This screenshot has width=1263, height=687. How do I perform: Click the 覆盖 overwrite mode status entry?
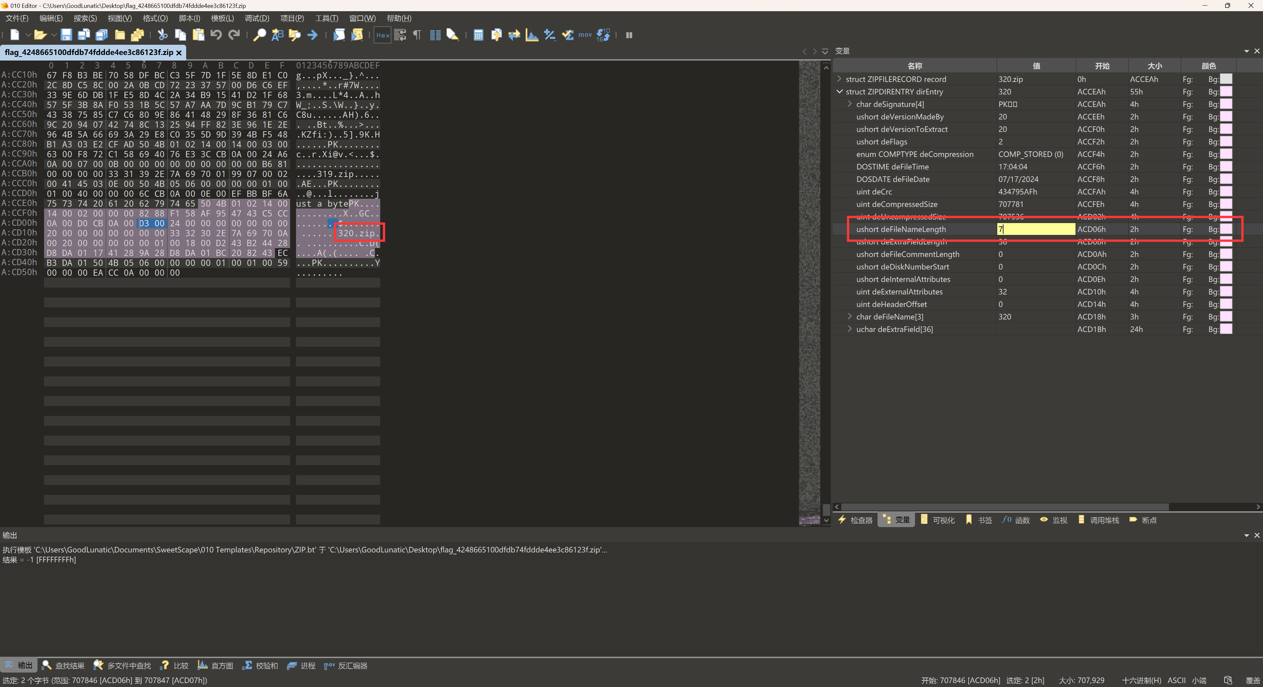click(x=1253, y=680)
